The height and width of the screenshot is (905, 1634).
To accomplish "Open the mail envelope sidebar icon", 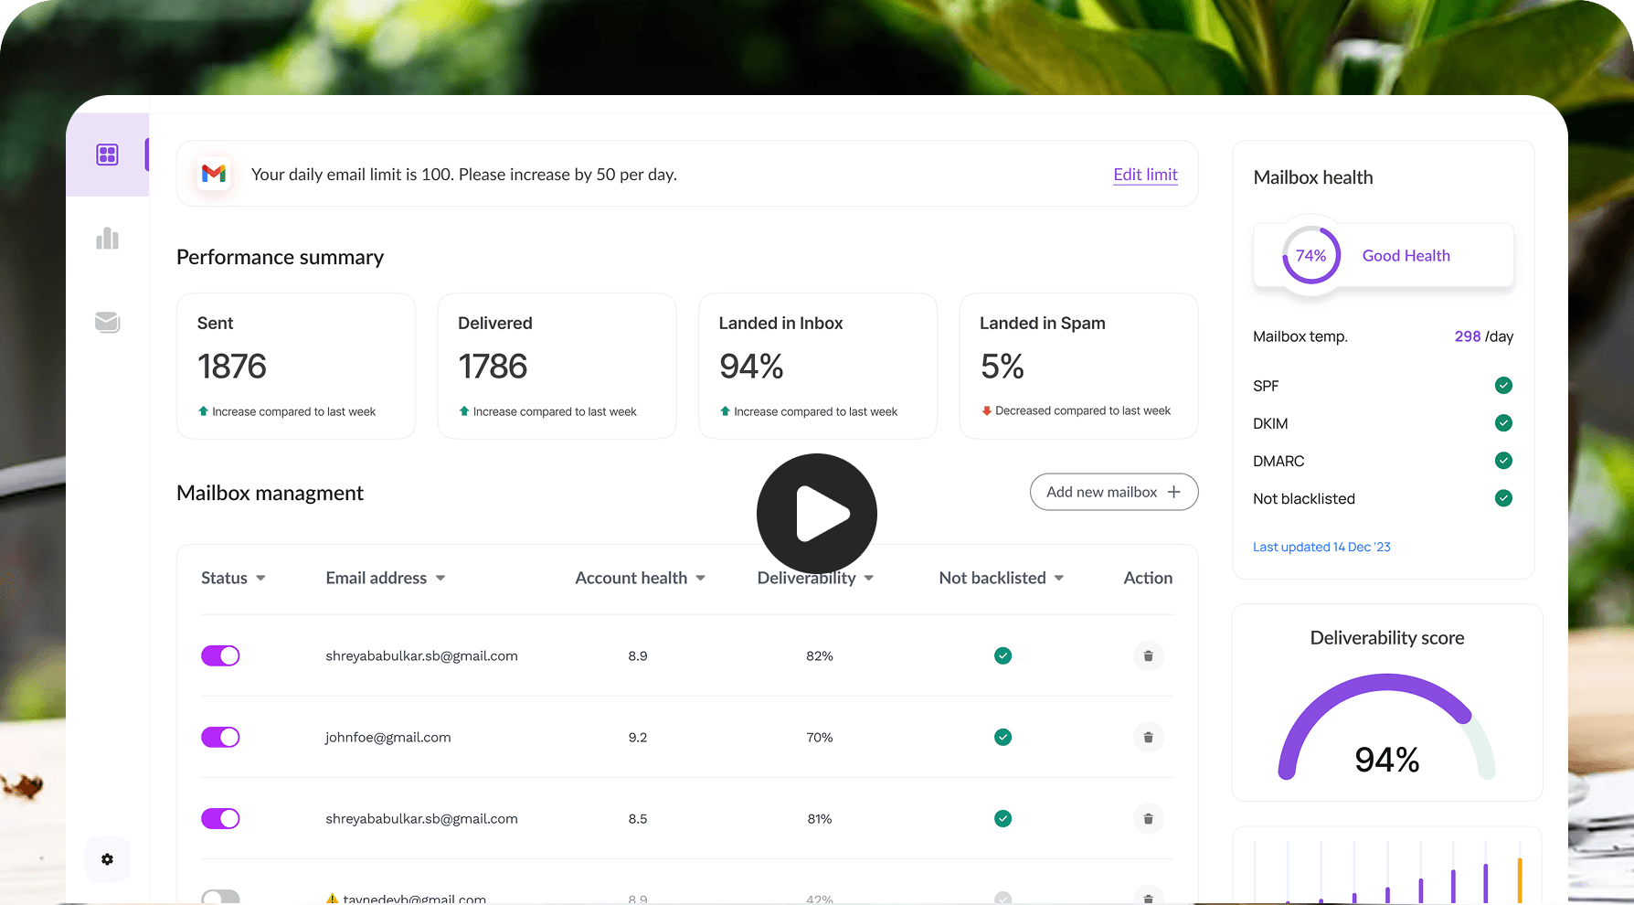I will point(108,322).
